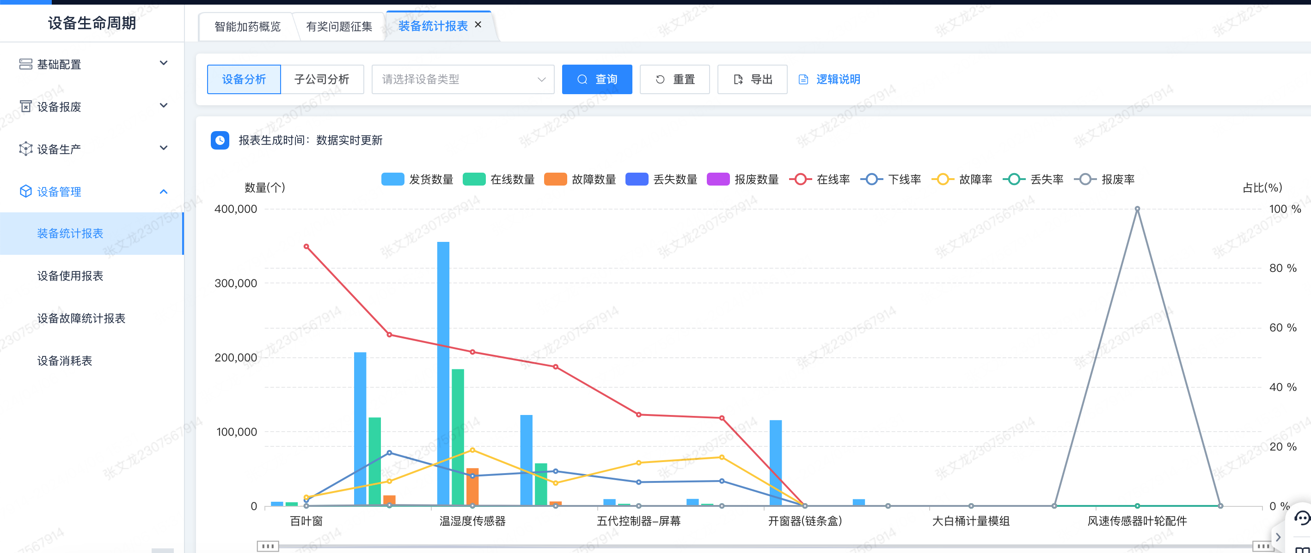Click the 开窗器(链条盒) blue 发货数量 bar

[x=776, y=463]
